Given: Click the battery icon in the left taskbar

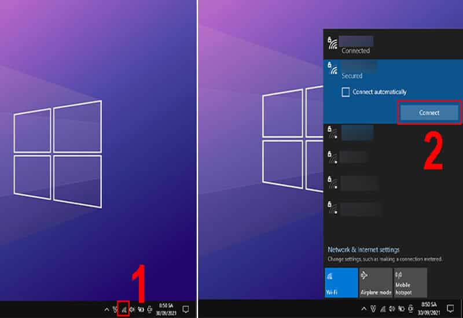Looking at the screenshot, I should point(141,309).
